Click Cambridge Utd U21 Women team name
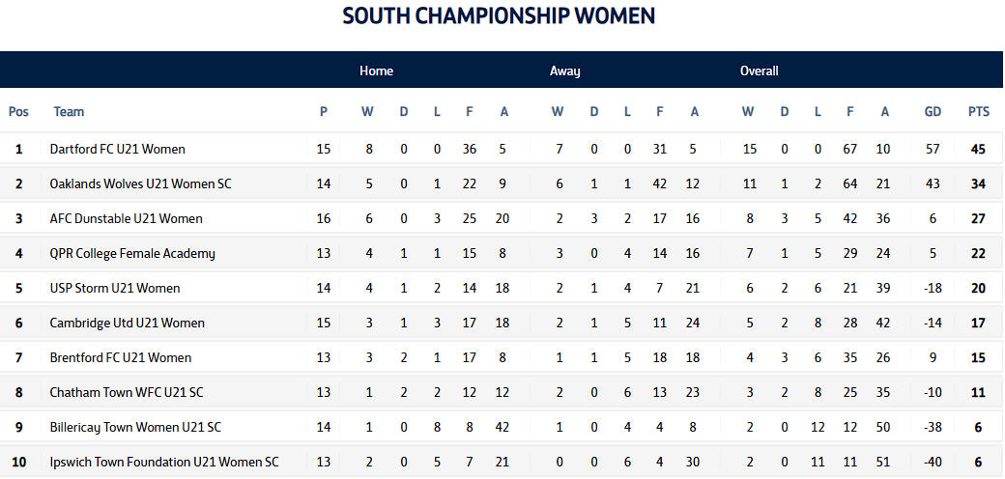Viewport: 1005px width, 479px height. (127, 323)
